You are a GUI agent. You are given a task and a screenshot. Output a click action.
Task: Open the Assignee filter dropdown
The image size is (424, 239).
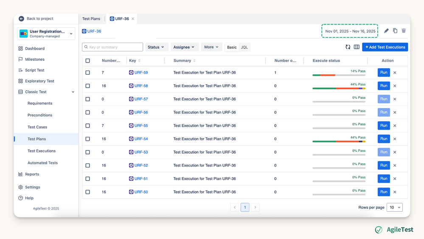[185, 47]
